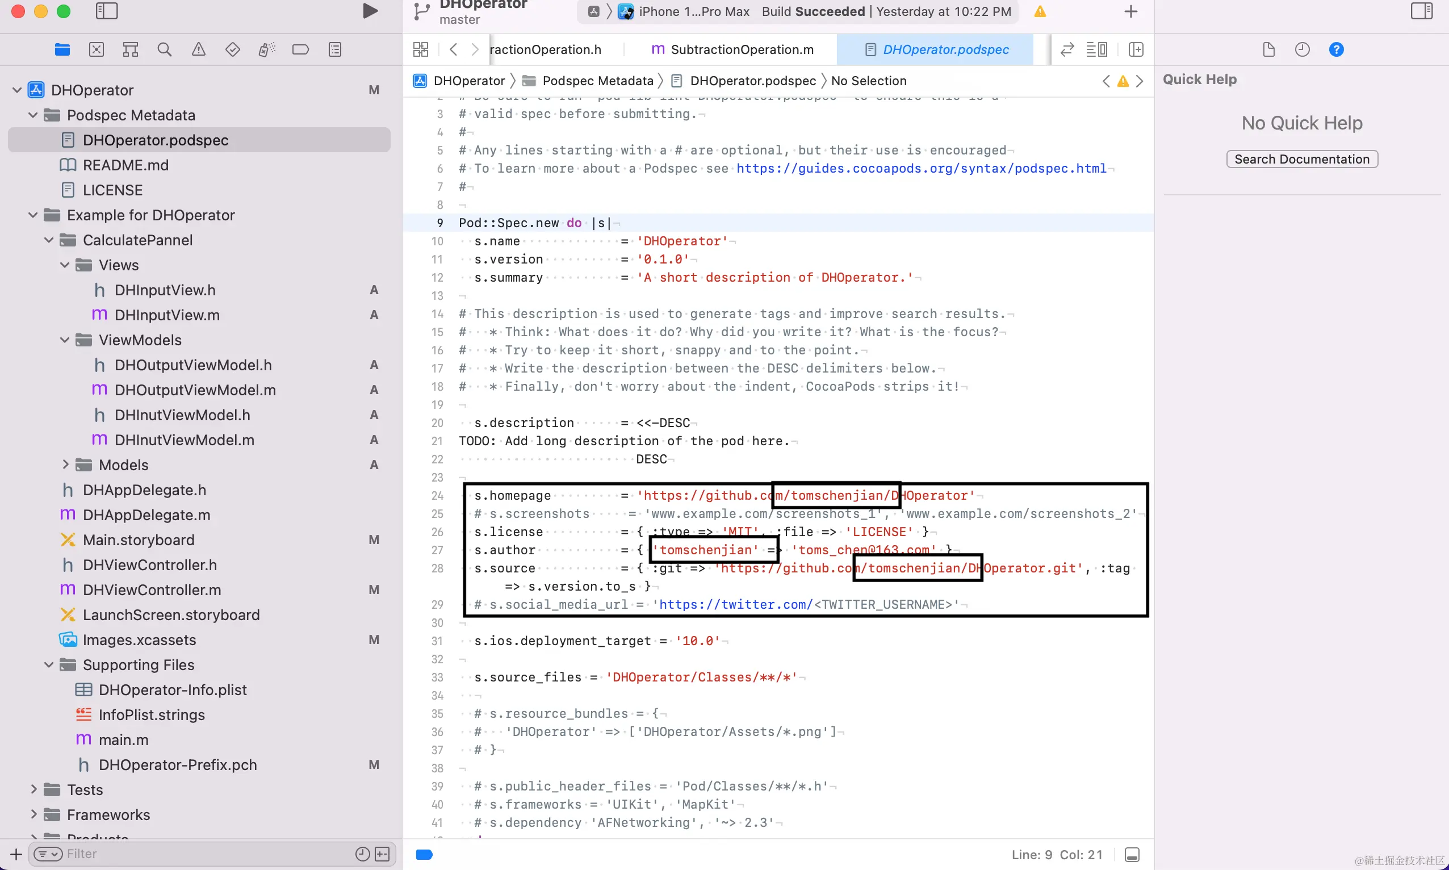The image size is (1449, 870).
Task: Open the guides.cocoapods.org podspec link
Action: [921, 168]
